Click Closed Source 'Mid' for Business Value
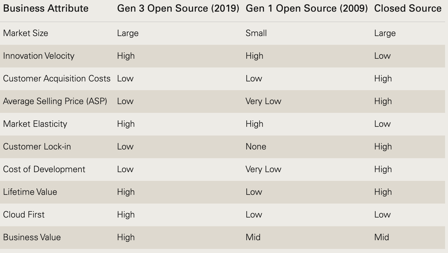 click(381, 237)
